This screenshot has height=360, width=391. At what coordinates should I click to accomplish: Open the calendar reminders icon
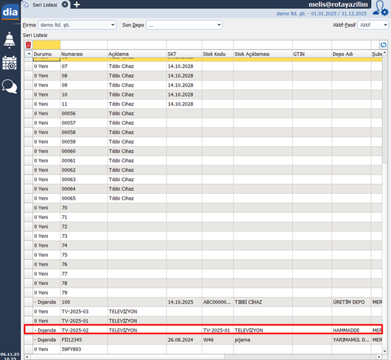coord(10,63)
